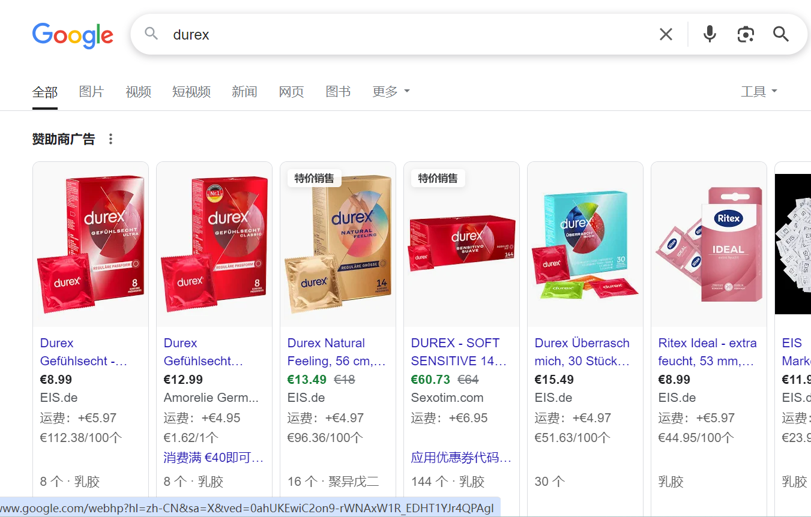Open Durex Natural Feeling product image
Viewport: 811px width, 517px height.
pyautogui.click(x=338, y=245)
